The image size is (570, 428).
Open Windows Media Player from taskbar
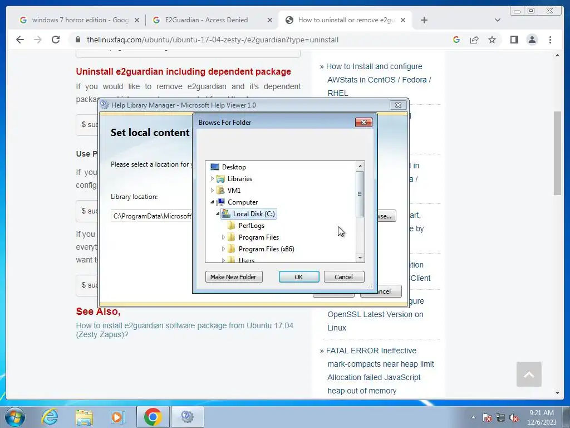point(118,417)
